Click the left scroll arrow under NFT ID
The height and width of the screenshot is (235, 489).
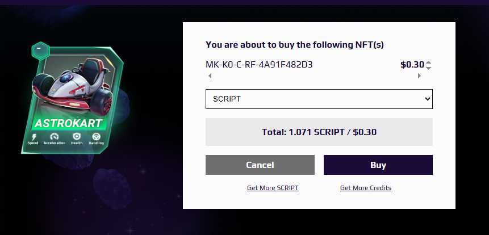click(x=210, y=75)
